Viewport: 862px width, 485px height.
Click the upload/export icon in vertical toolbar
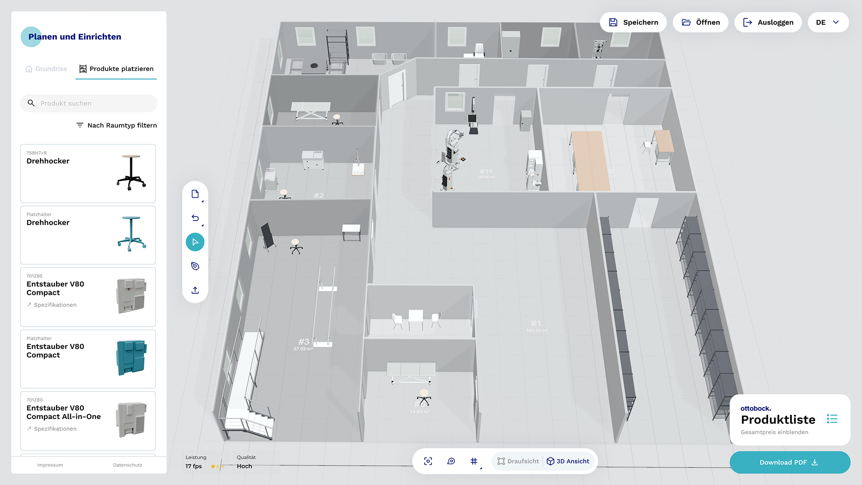point(195,290)
